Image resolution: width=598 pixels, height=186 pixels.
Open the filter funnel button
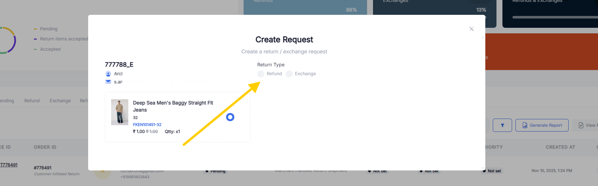[502, 125]
